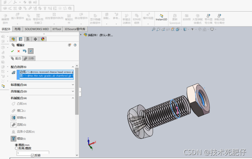
Task: Expand the 标准配合(A) section
Action: 73,85
